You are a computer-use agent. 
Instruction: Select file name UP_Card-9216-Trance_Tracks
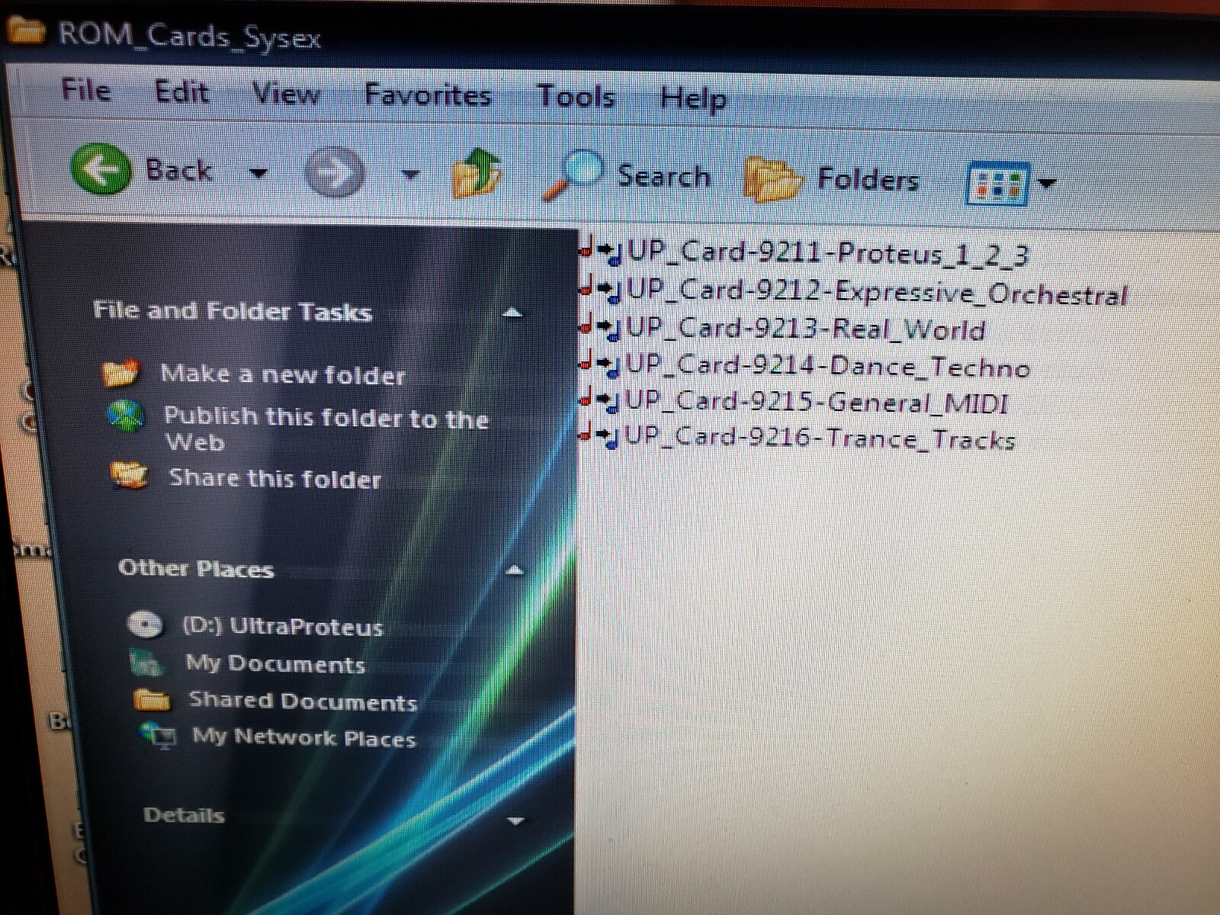tap(820, 438)
